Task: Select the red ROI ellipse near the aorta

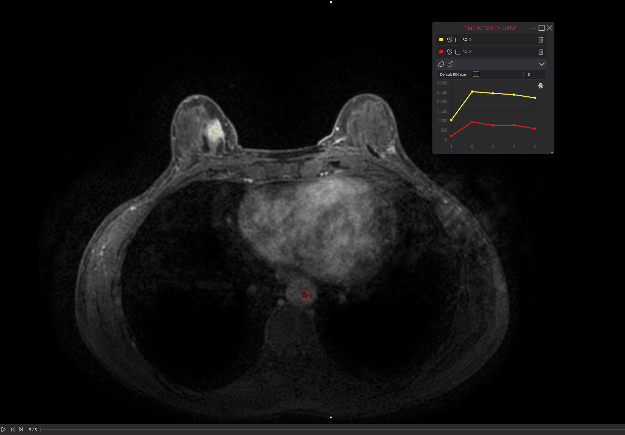Action: [304, 295]
